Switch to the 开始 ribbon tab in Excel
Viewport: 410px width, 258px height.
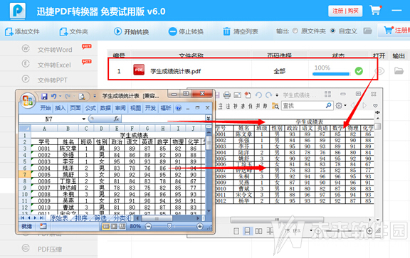pos(46,108)
